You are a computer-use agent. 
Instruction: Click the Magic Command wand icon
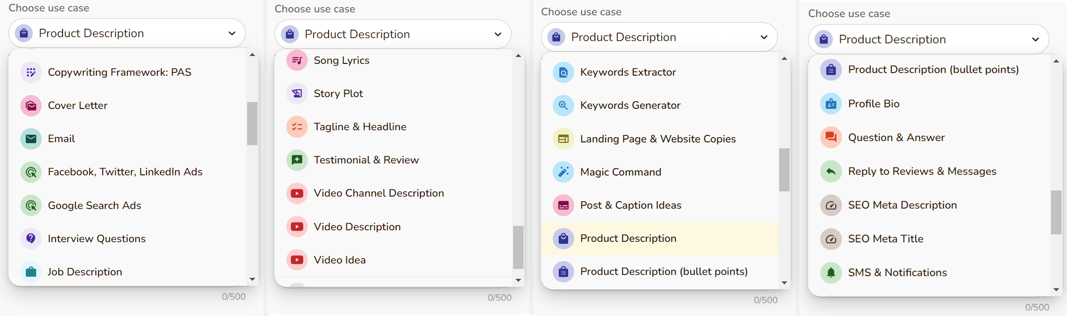(x=563, y=172)
